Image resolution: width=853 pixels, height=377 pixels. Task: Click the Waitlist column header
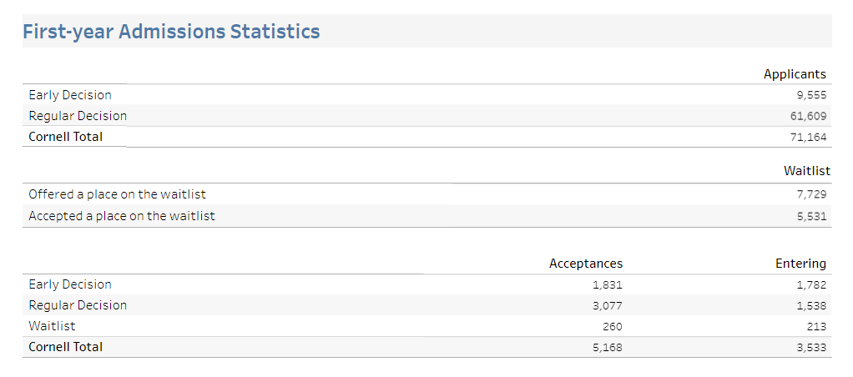tap(806, 171)
